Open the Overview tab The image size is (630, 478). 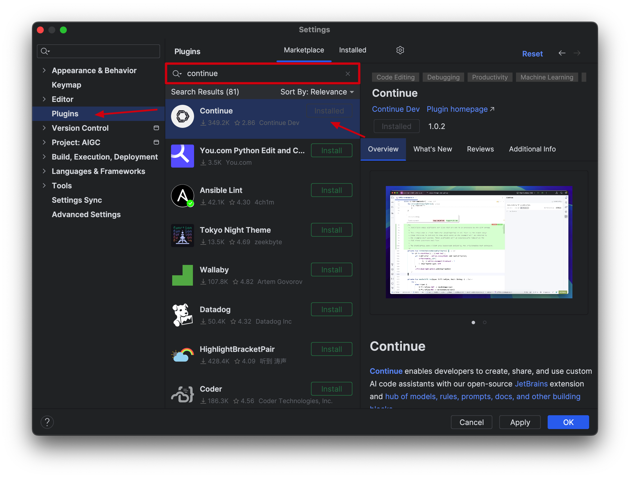pos(383,149)
